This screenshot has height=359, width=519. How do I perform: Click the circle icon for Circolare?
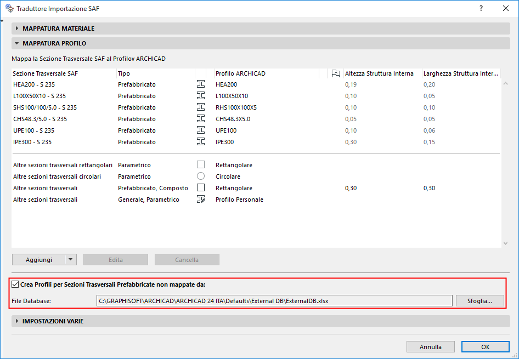(x=201, y=176)
